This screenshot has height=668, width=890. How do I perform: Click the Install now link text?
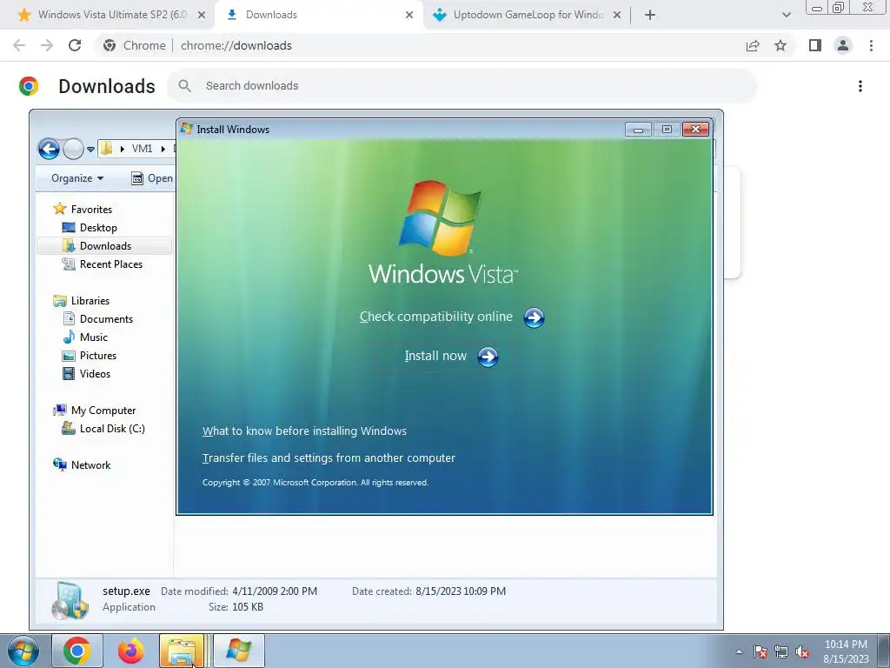pos(435,356)
